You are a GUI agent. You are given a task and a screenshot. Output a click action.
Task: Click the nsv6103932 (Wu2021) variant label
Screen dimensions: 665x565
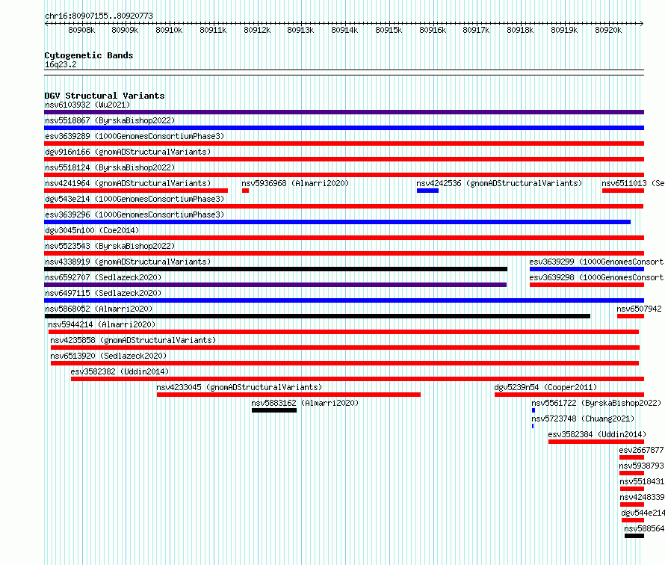(x=87, y=105)
